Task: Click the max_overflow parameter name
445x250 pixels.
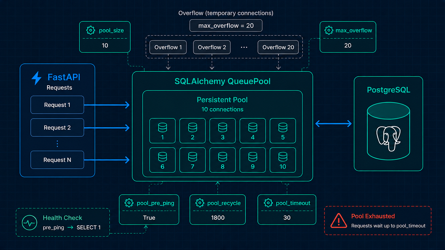Action: pyautogui.click(x=354, y=31)
